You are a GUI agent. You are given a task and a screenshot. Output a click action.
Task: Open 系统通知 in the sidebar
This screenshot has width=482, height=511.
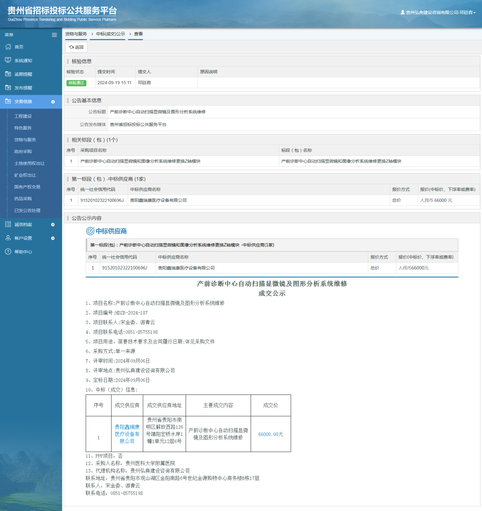[x=23, y=61]
